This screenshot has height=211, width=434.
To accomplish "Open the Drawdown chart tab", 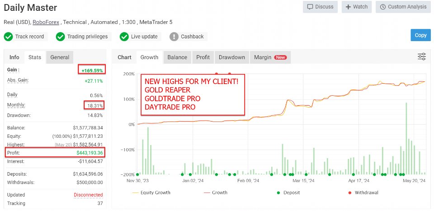I will coord(231,57).
